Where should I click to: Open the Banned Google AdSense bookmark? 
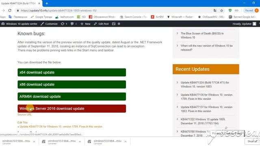click(243, 17)
